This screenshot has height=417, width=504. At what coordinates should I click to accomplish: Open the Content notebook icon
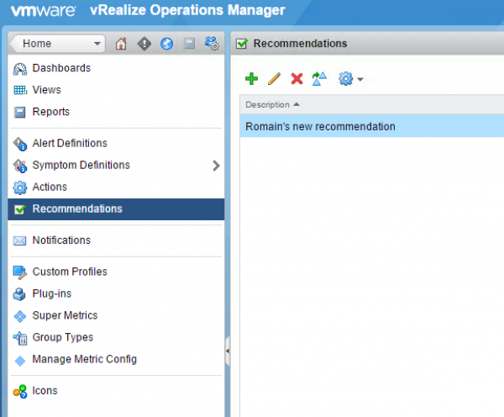click(189, 44)
